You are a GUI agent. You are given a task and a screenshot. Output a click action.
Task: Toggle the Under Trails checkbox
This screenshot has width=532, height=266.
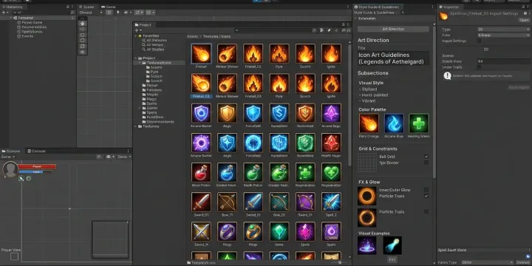pos(479,67)
